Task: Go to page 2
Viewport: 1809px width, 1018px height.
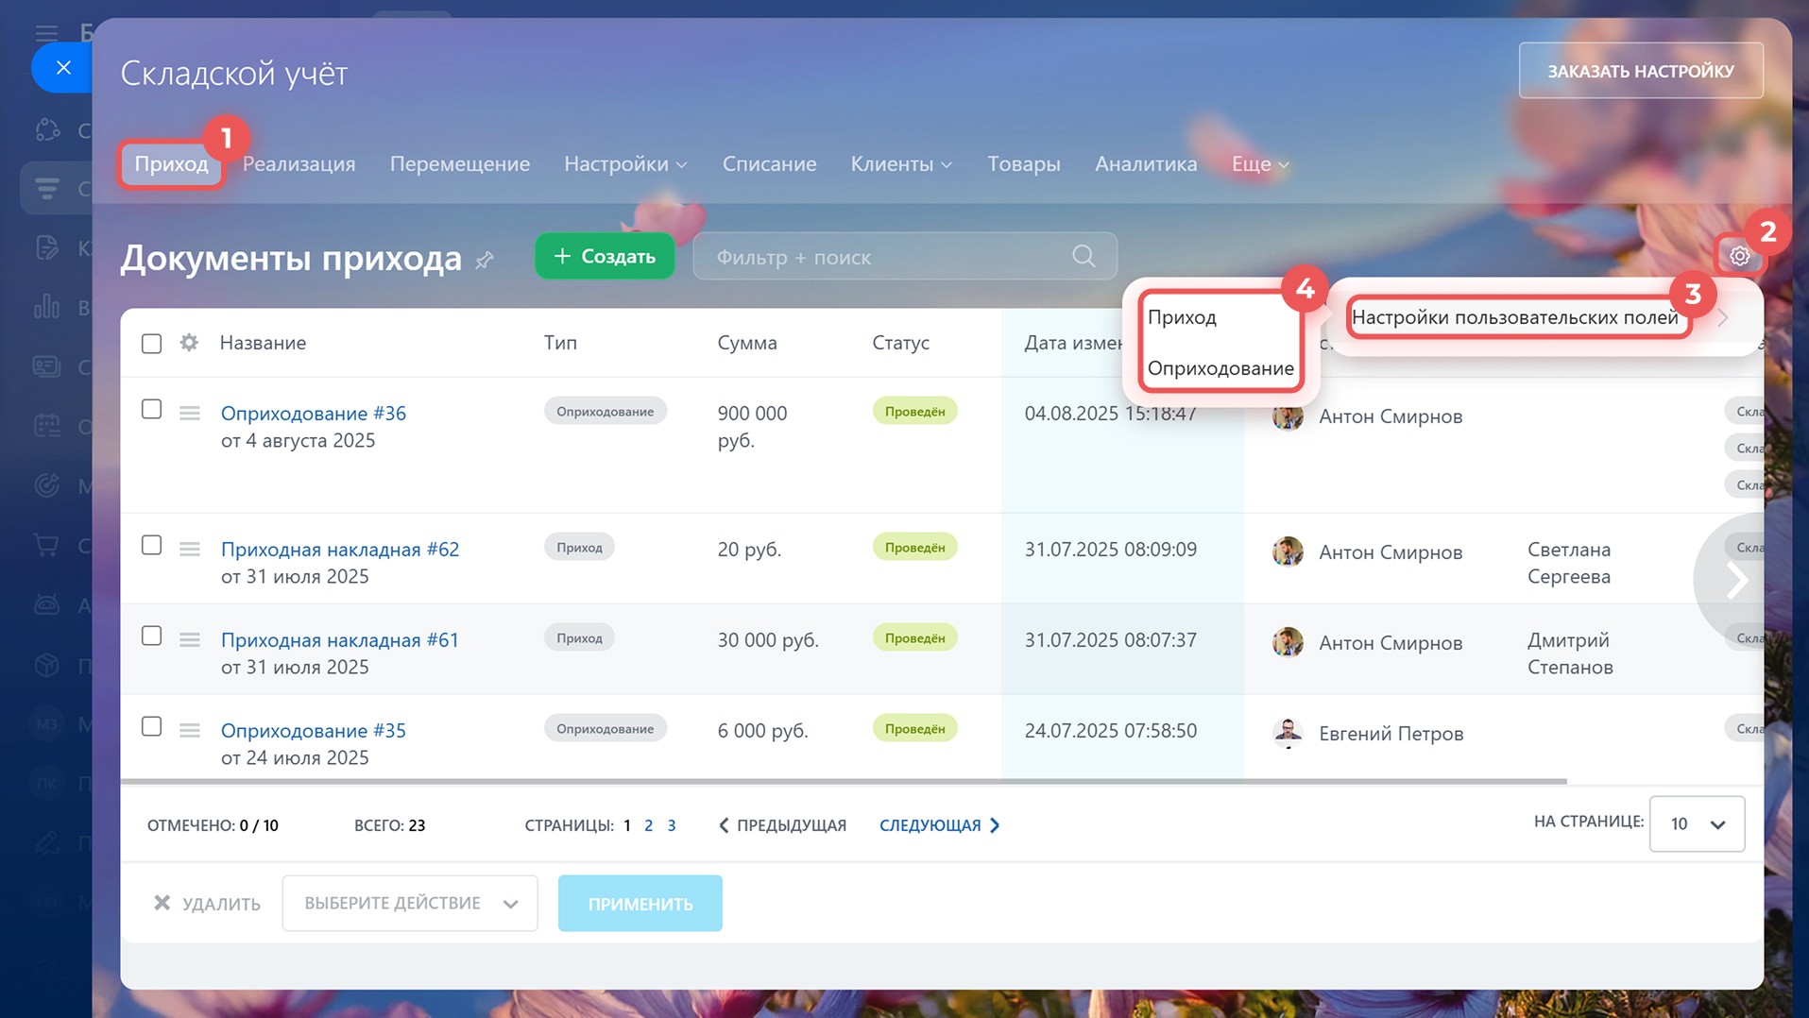Action: point(648,825)
